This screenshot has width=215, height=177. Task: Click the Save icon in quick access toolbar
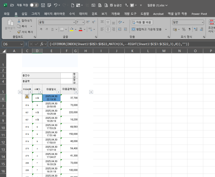43,5
